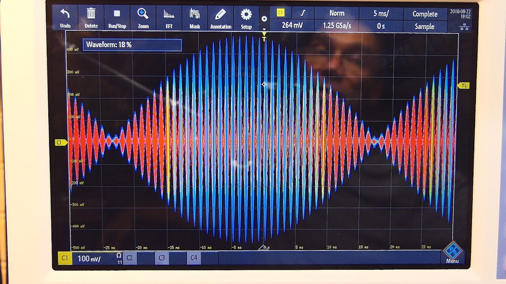The height and width of the screenshot is (284, 506).
Task: Tap the yellow trigger position T marker
Action: point(264,37)
